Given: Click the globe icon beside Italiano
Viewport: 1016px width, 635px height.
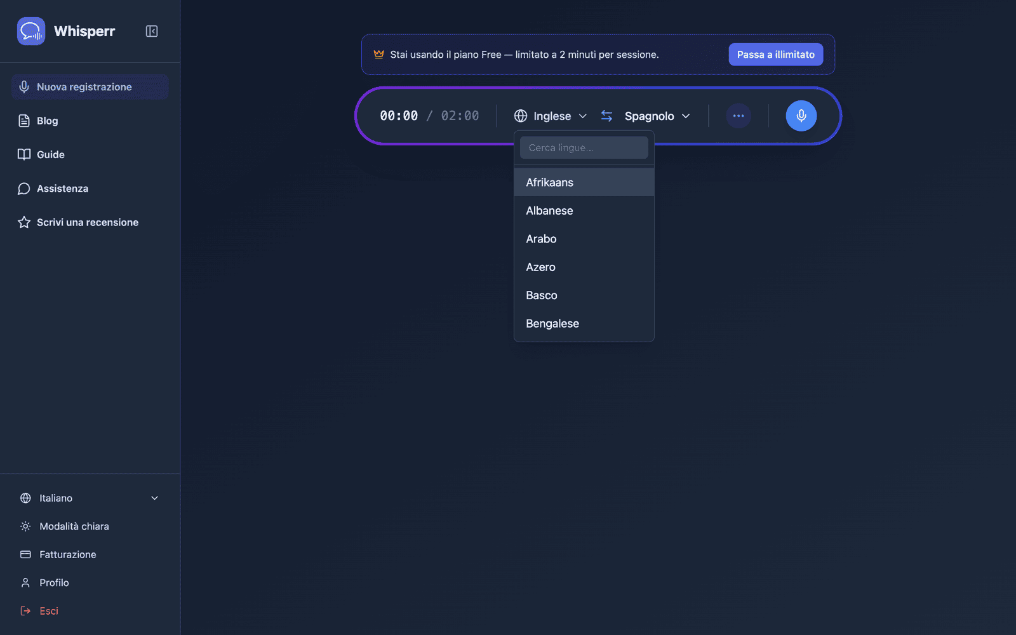Looking at the screenshot, I should tap(25, 498).
